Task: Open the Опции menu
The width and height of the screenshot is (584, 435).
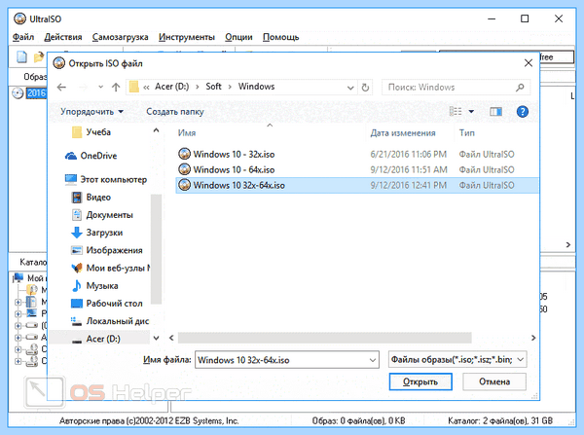Action: (x=238, y=37)
